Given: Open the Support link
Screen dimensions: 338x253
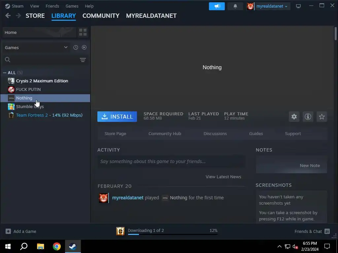Looking at the screenshot, I should (293, 134).
